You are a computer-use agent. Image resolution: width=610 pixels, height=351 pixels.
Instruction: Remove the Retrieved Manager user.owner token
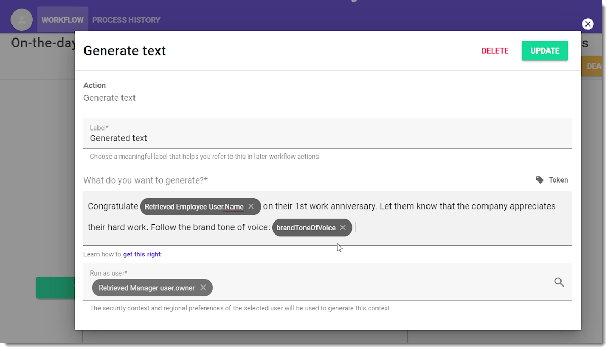(x=204, y=288)
